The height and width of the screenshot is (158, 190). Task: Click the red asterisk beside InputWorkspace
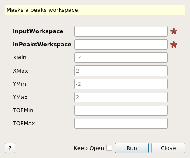tap(174, 31)
